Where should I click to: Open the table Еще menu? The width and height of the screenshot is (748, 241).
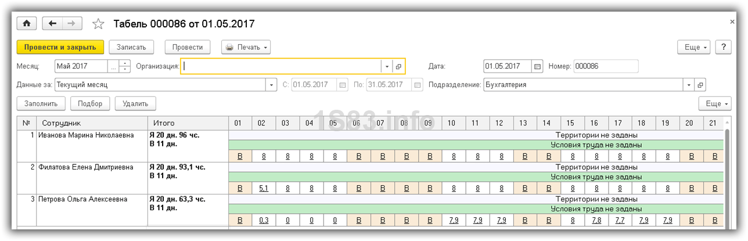coord(715,103)
